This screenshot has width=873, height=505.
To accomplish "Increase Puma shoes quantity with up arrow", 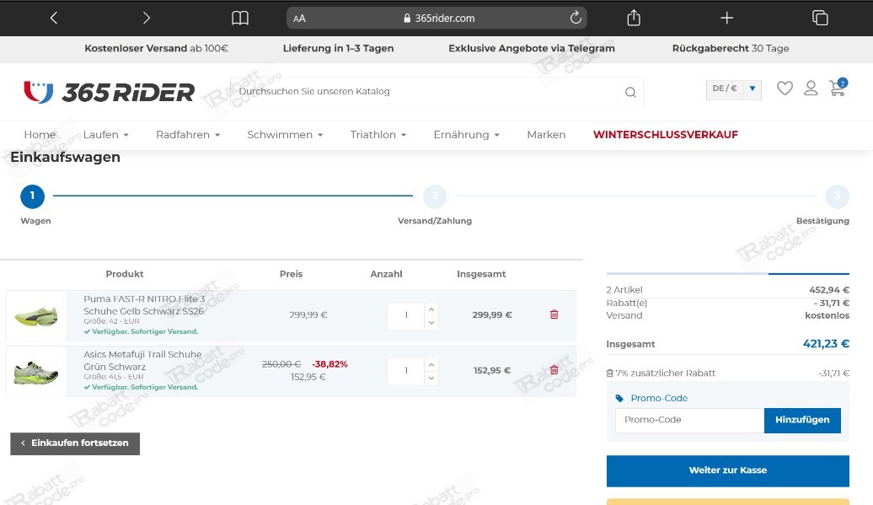I will [430, 309].
